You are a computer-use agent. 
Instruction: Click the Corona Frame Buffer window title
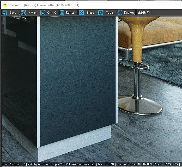point(44,5)
